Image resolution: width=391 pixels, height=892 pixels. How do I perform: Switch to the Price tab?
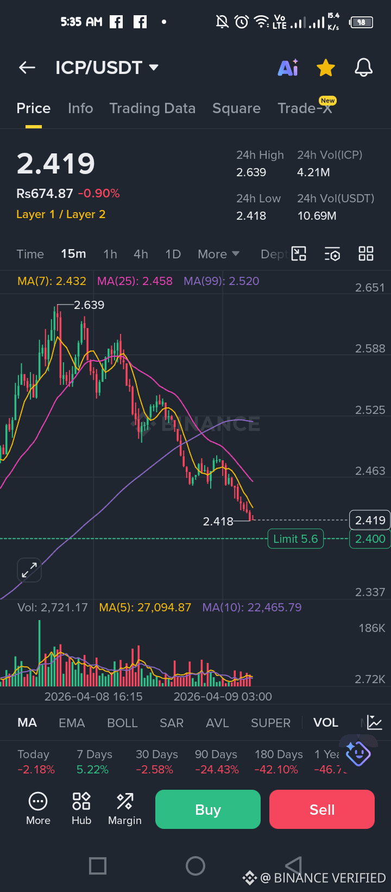coord(34,108)
